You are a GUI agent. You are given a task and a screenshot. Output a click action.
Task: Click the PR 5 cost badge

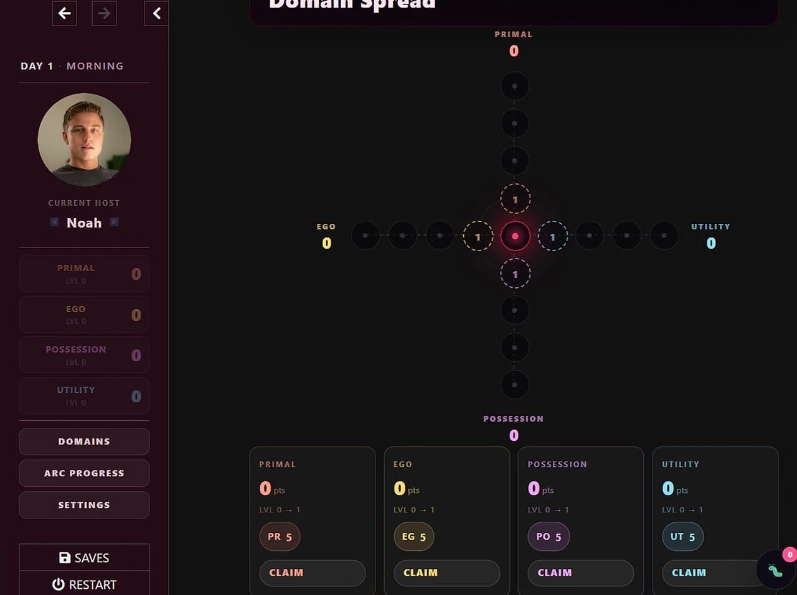click(280, 537)
